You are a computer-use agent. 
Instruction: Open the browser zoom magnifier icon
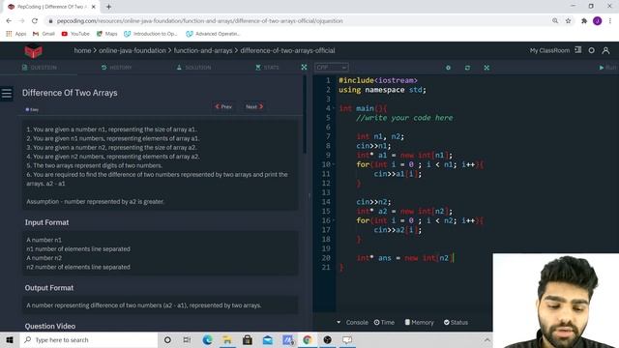coord(555,21)
